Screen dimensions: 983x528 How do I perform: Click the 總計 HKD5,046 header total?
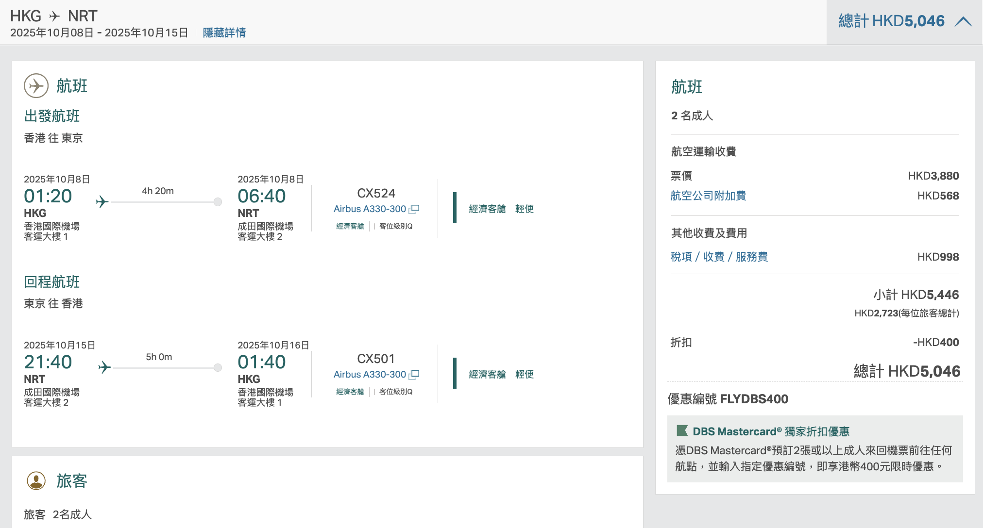891,21
